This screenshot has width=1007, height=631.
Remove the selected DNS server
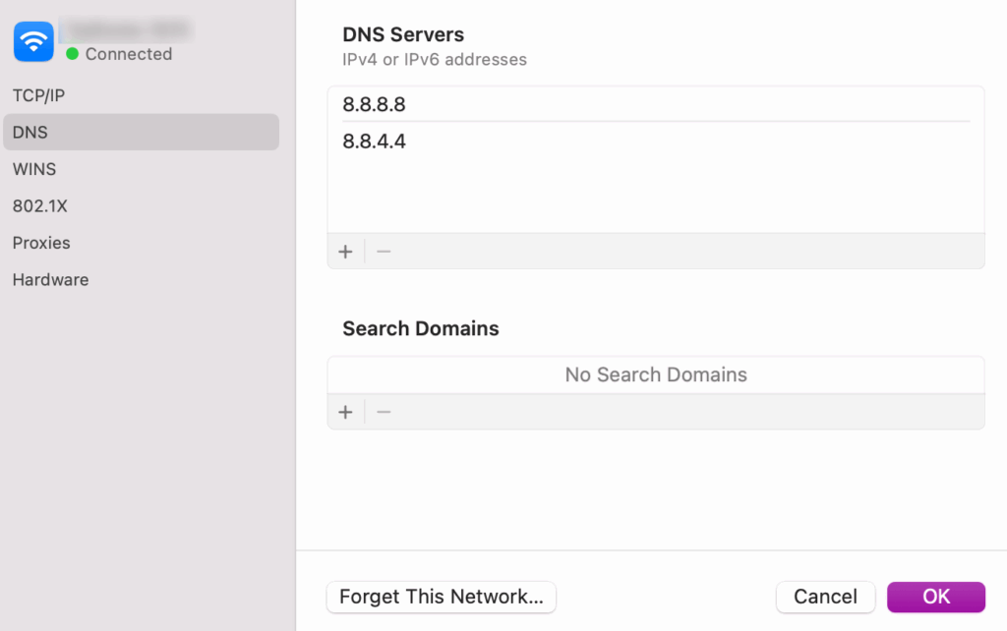(384, 252)
